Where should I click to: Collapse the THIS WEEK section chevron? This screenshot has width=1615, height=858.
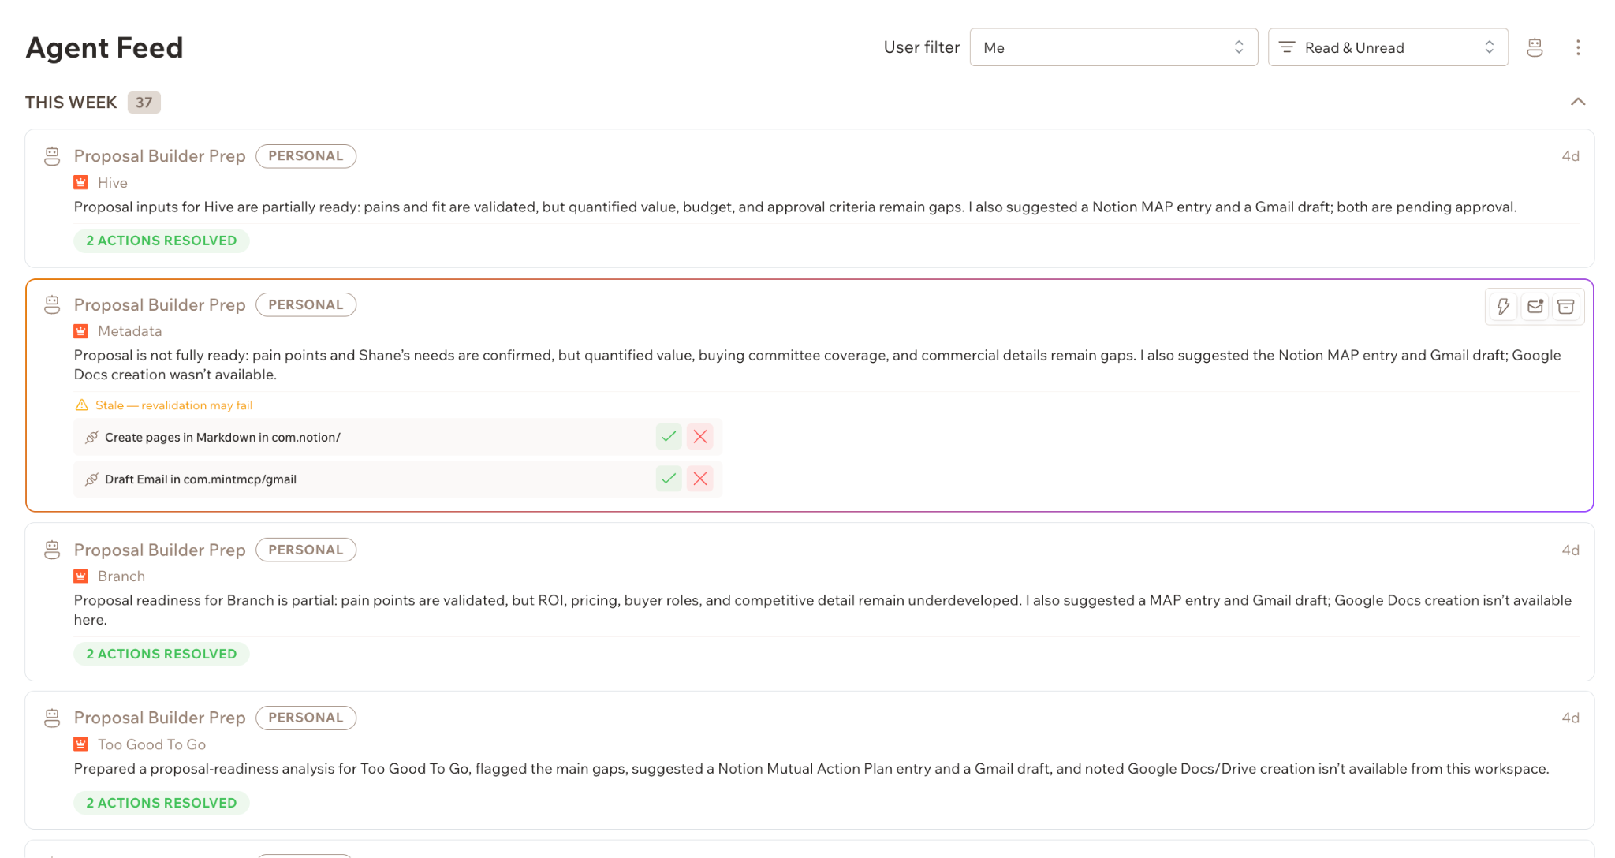click(1578, 102)
